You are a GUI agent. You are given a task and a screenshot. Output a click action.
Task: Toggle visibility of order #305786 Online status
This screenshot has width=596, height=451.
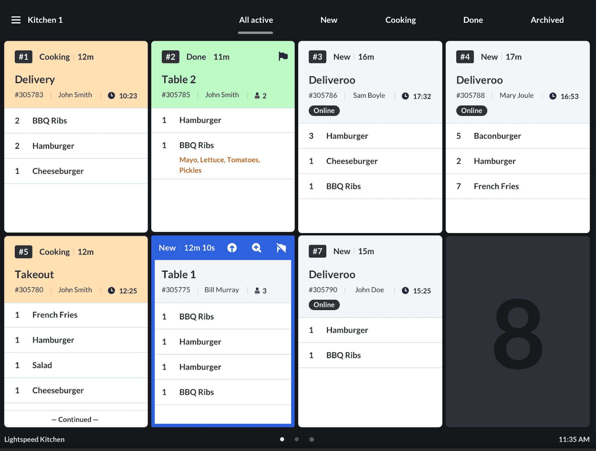coord(324,110)
